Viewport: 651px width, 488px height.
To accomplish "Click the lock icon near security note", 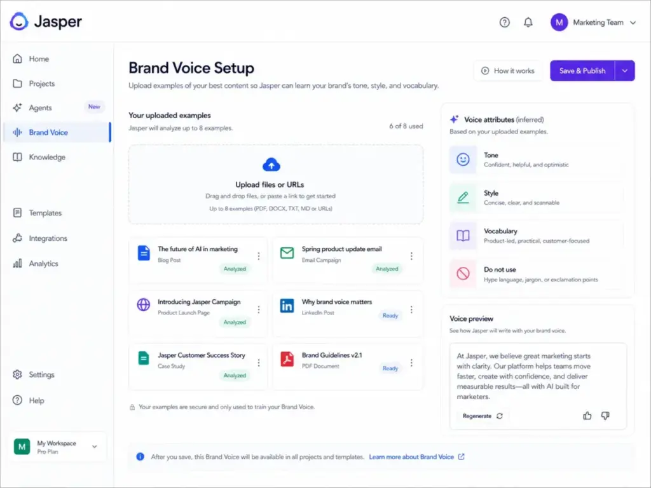I will [x=132, y=407].
